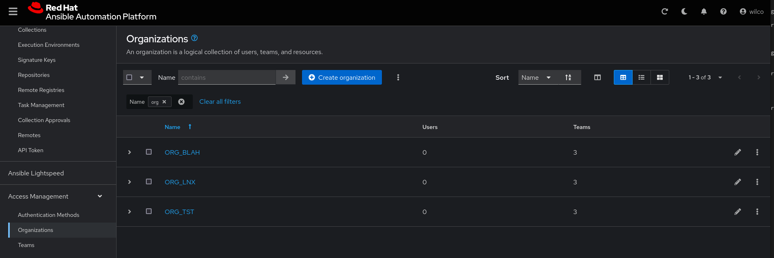
Task: Select the ORG_BLAH row checkbox
Action: [149, 152]
